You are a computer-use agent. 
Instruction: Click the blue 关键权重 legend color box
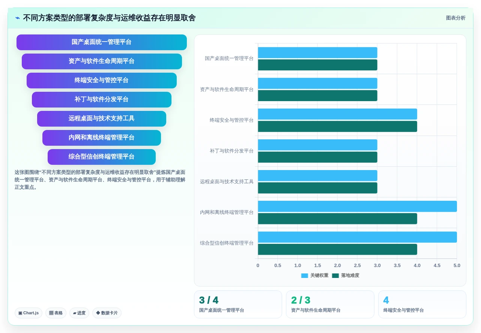(x=305, y=276)
